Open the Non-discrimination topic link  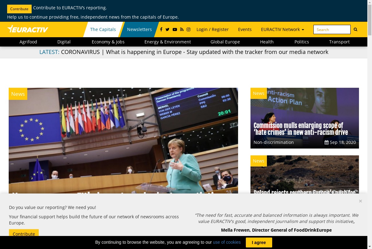[274, 142]
